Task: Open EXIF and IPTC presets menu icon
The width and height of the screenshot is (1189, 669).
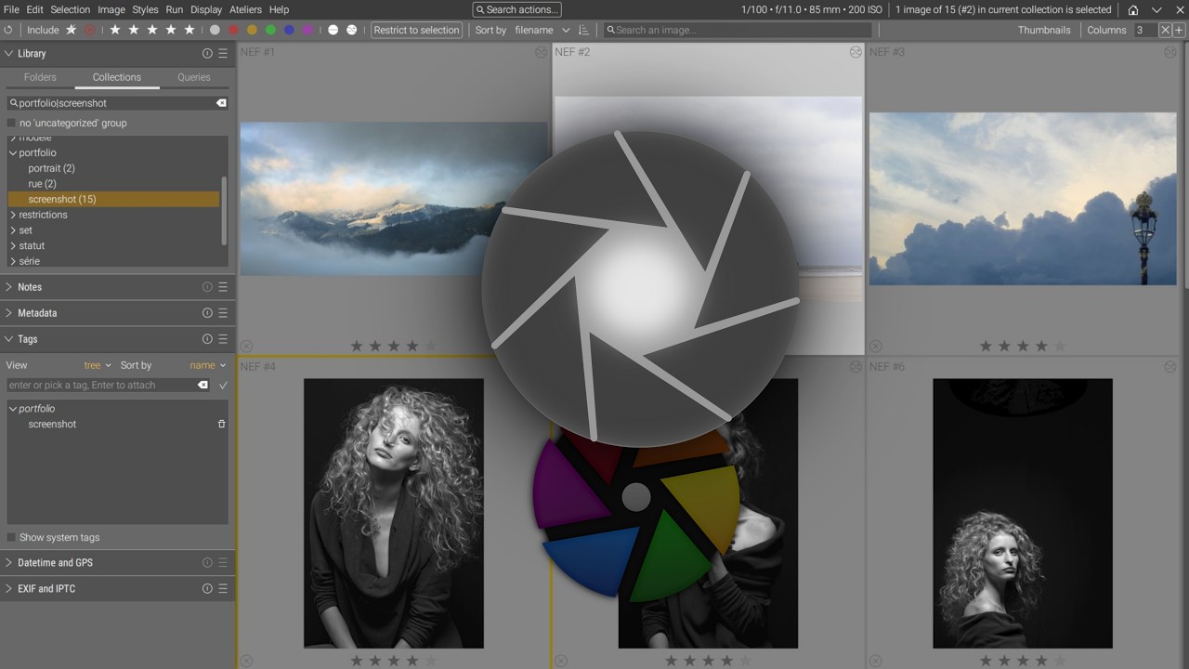Action: pyautogui.click(x=223, y=588)
